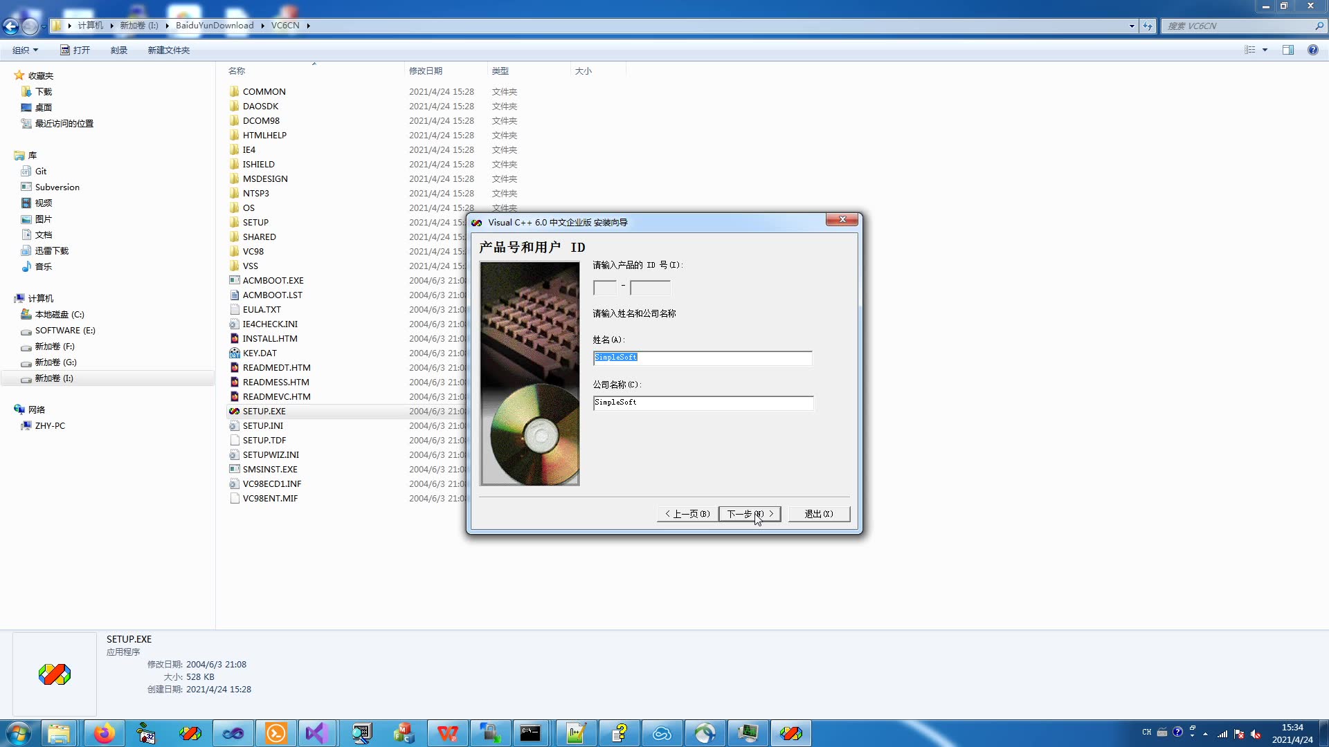Click the 下一步(N) button

click(x=750, y=514)
